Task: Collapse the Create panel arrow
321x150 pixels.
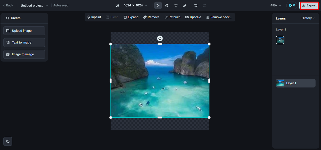Action: pos(7,18)
